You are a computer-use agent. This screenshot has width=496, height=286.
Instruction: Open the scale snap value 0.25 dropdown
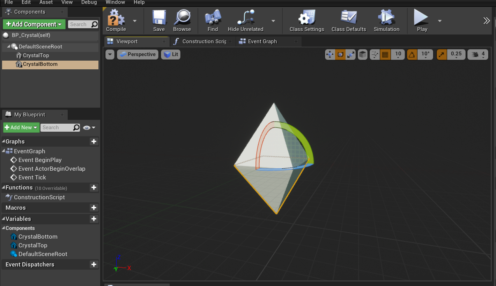click(x=456, y=54)
